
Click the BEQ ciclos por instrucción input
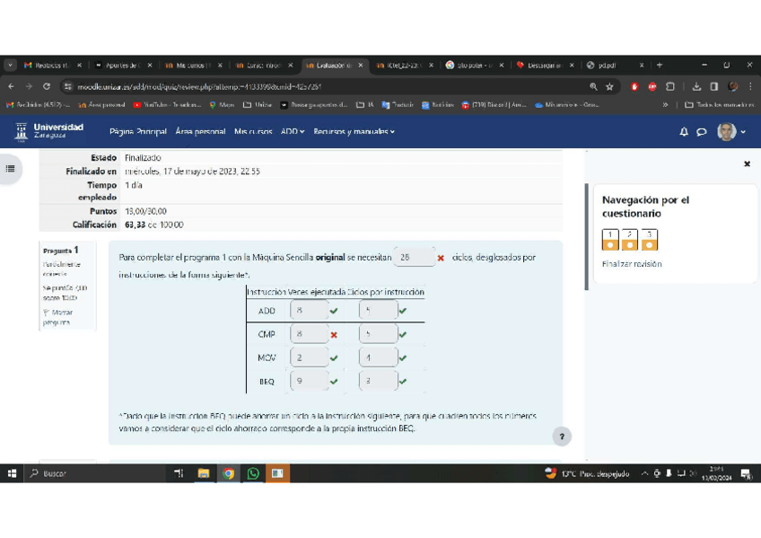(x=378, y=381)
